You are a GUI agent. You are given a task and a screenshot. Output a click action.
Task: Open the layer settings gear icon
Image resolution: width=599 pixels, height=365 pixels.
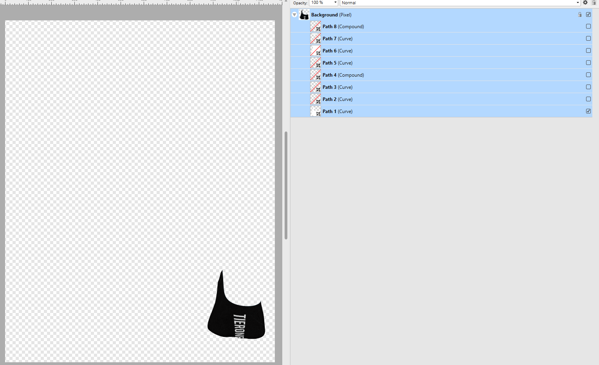[585, 2]
